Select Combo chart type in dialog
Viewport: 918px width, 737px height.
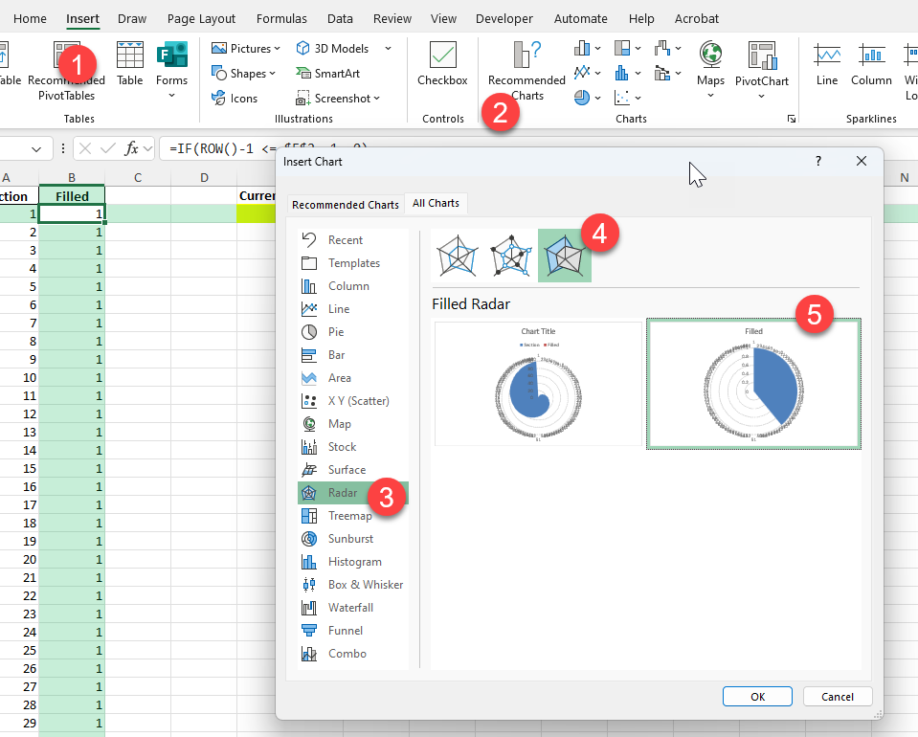pos(352,654)
